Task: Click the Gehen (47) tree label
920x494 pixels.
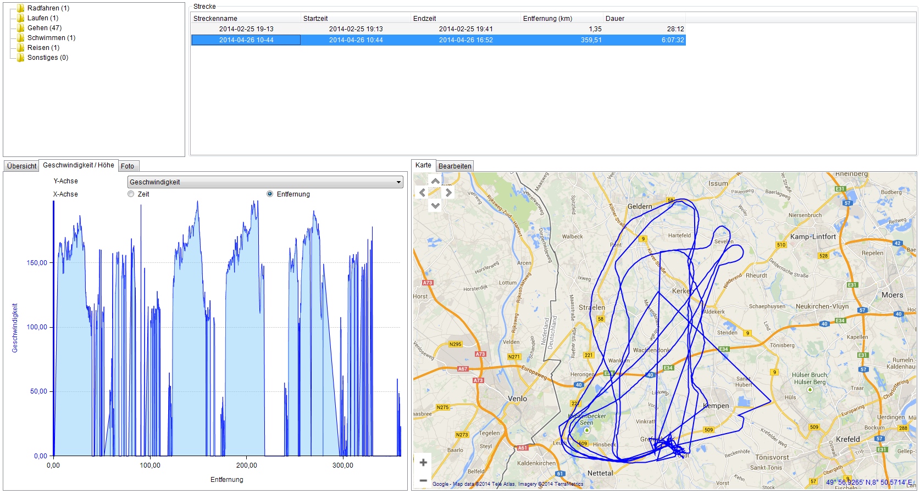Action: 45,28
